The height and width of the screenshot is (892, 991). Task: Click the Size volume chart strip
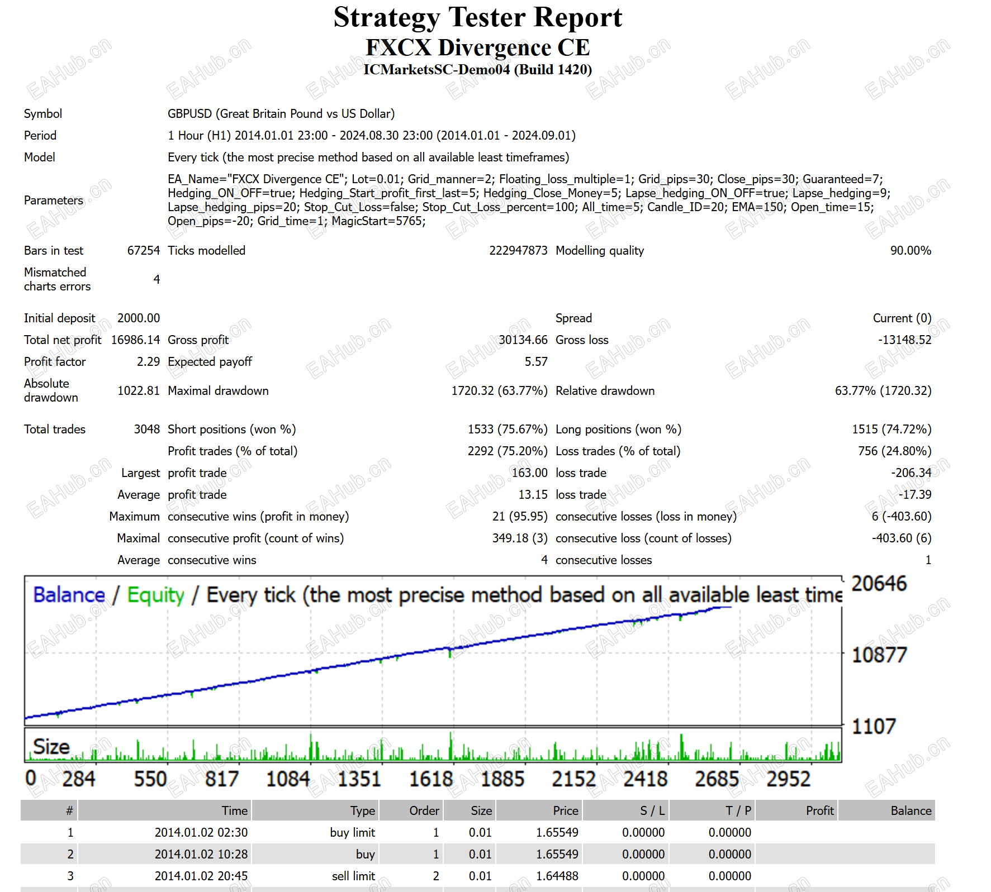click(433, 745)
